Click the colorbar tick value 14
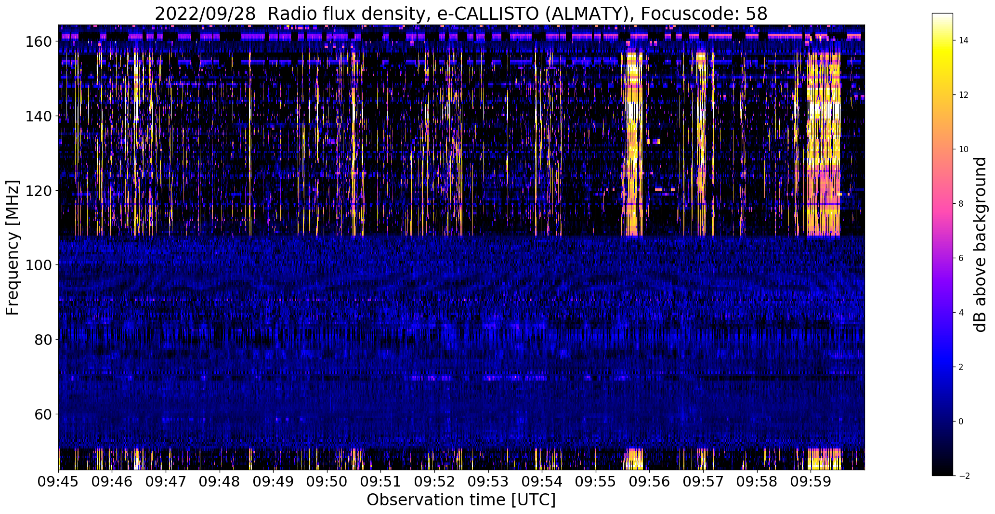The image size is (995, 514). click(964, 40)
